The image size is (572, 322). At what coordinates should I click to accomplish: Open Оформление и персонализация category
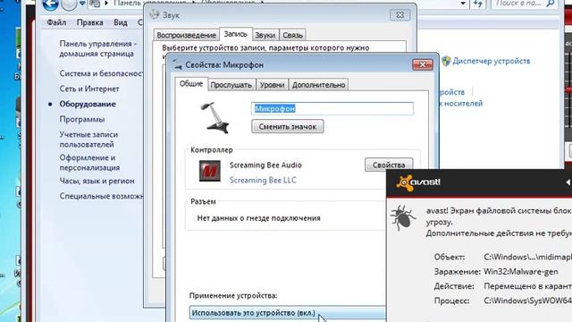(x=89, y=163)
